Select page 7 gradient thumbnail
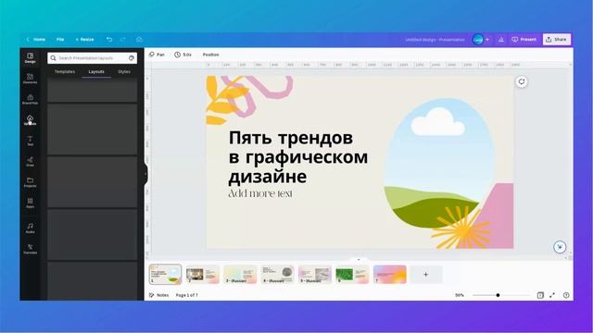 click(x=390, y=274)
